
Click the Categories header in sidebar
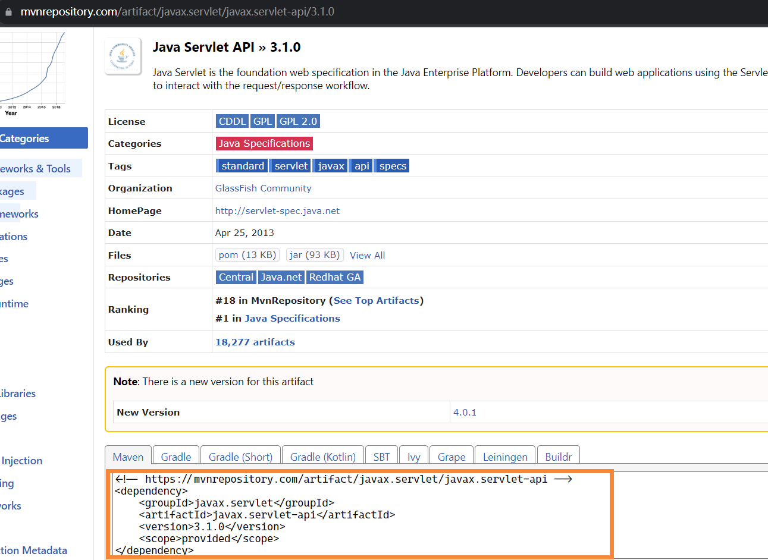point(44,139)
